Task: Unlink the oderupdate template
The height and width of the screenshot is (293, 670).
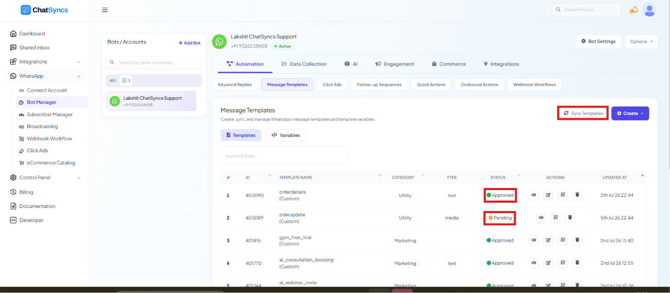Action: coord(556,217)
